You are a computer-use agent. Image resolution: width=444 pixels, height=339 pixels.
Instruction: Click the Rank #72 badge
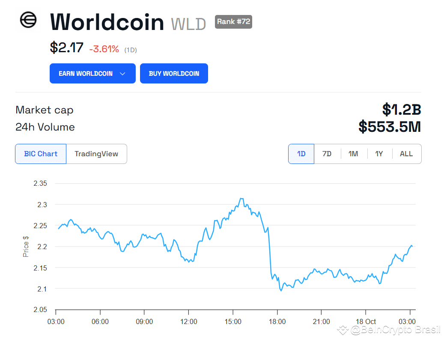pyautogui.click(x=233, y=22)
